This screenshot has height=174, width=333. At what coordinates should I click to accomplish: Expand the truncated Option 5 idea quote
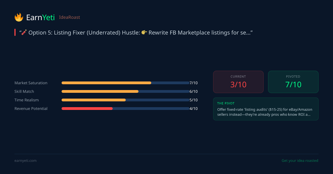pyautogui.click(x=136, y=33)
